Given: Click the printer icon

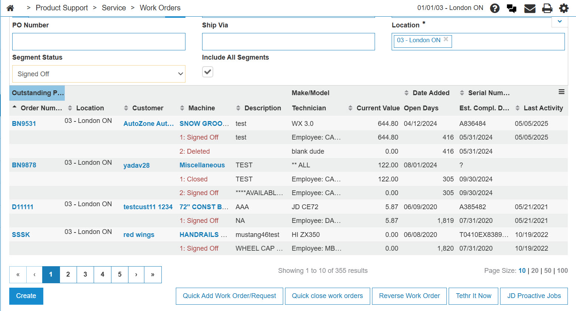Looking at the screenshot, I should 547,8.
